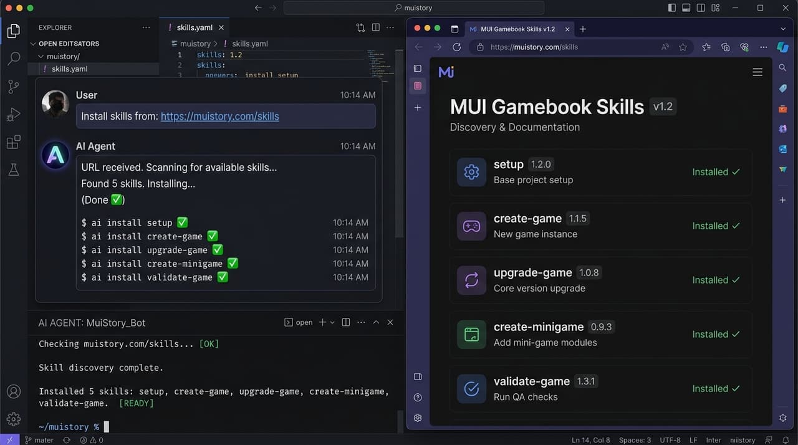
Task: Open the browser tab search chevron
Action: [783, 29]
